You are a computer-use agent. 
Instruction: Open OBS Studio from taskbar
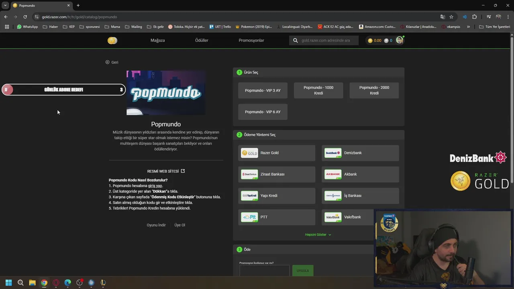click(80, 283)
